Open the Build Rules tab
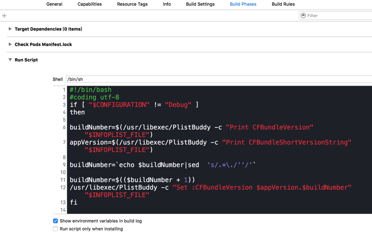 (283, 4)
